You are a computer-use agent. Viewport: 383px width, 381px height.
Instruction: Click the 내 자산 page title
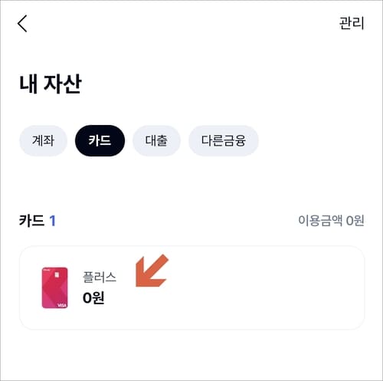coord(51,84)
